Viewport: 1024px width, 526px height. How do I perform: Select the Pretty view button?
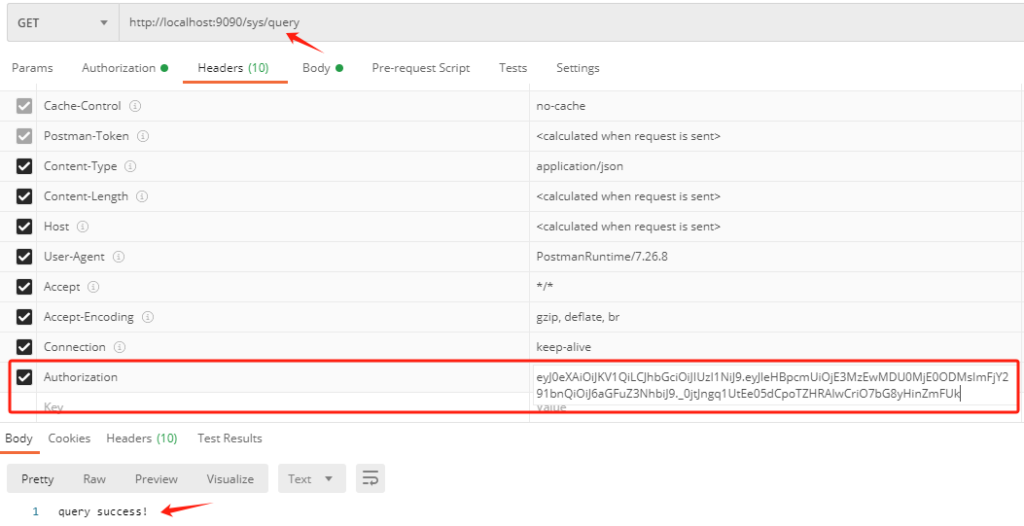37,478
